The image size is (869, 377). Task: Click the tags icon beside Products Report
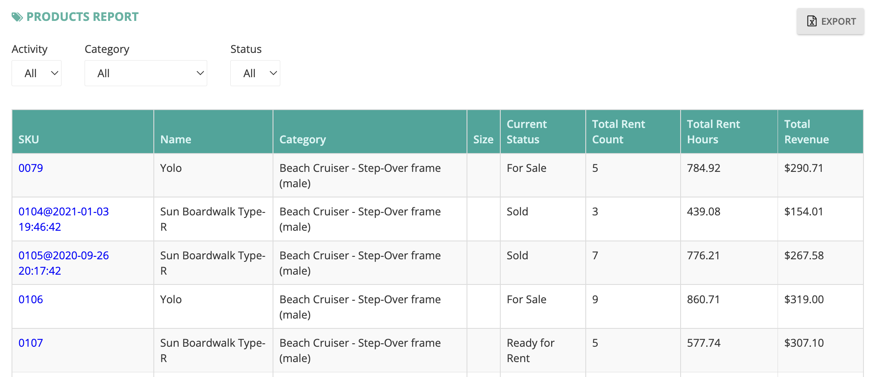17,17
